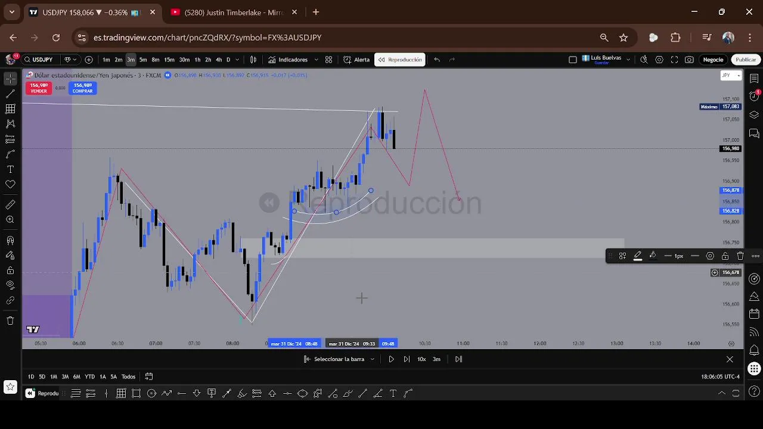Open the JPY currency dropdown
Viewport: 763px width, 429px height.
click(731, 75)
